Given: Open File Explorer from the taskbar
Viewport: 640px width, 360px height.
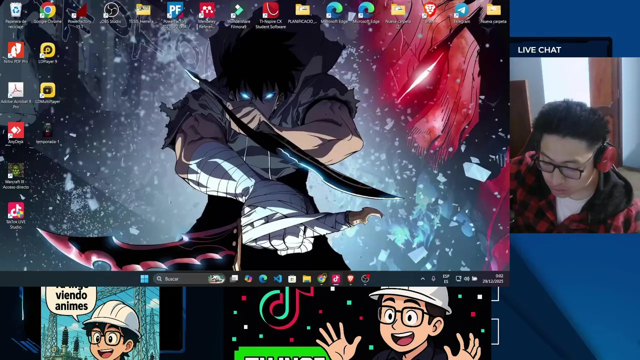Looking at the screenshot, I should tap(306, 279).
